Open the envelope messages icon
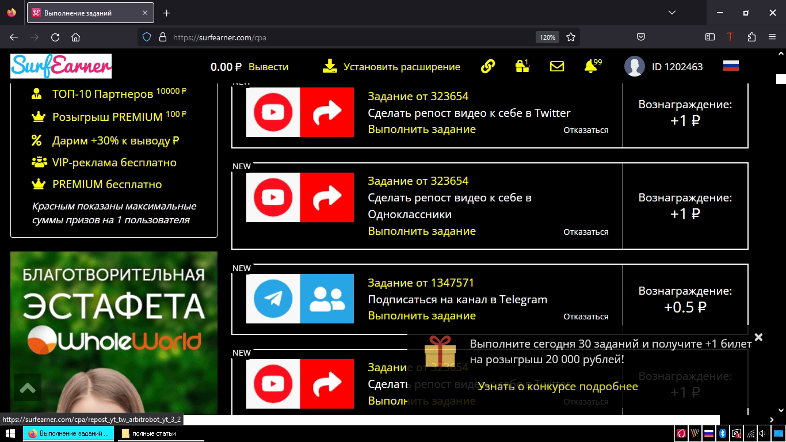The image size is (786, 442). (x=556, y=66)
